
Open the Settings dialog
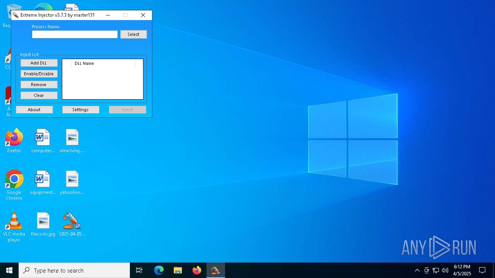point(80,110)
